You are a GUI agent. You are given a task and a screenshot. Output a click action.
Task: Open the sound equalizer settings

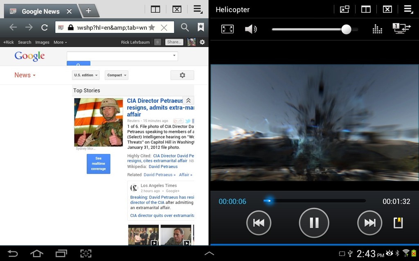[377, 29]
